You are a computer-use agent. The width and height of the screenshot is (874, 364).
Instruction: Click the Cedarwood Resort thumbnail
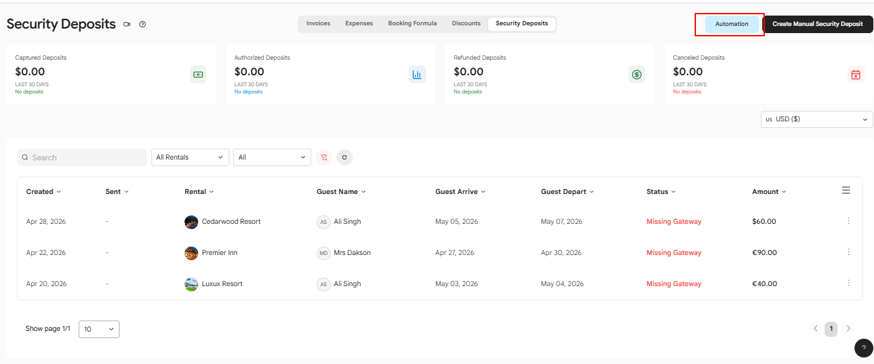[x=191, y=222]
